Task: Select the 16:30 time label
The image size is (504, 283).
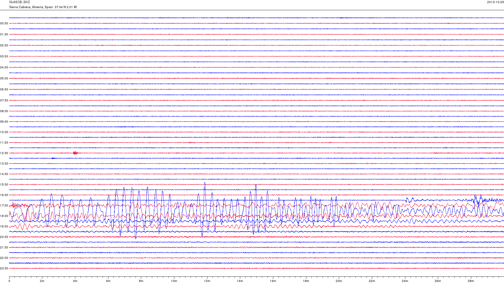Action: tap(4, 195)
